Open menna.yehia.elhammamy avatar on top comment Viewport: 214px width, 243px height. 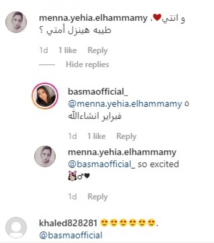pos(16,22)
